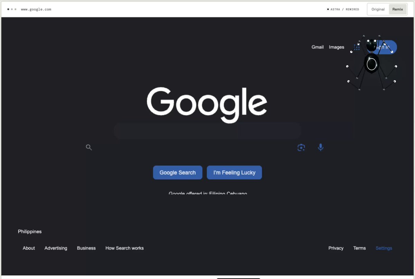Click the magnifying glass search icon

pos(89,148)
